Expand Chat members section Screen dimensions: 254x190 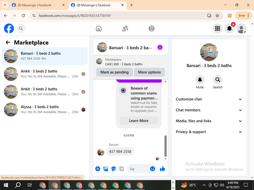tap(209, 110)
